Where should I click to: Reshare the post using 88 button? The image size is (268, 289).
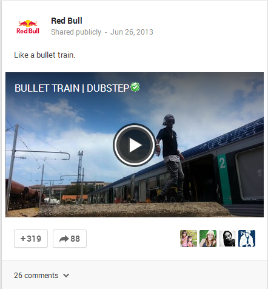70,239
